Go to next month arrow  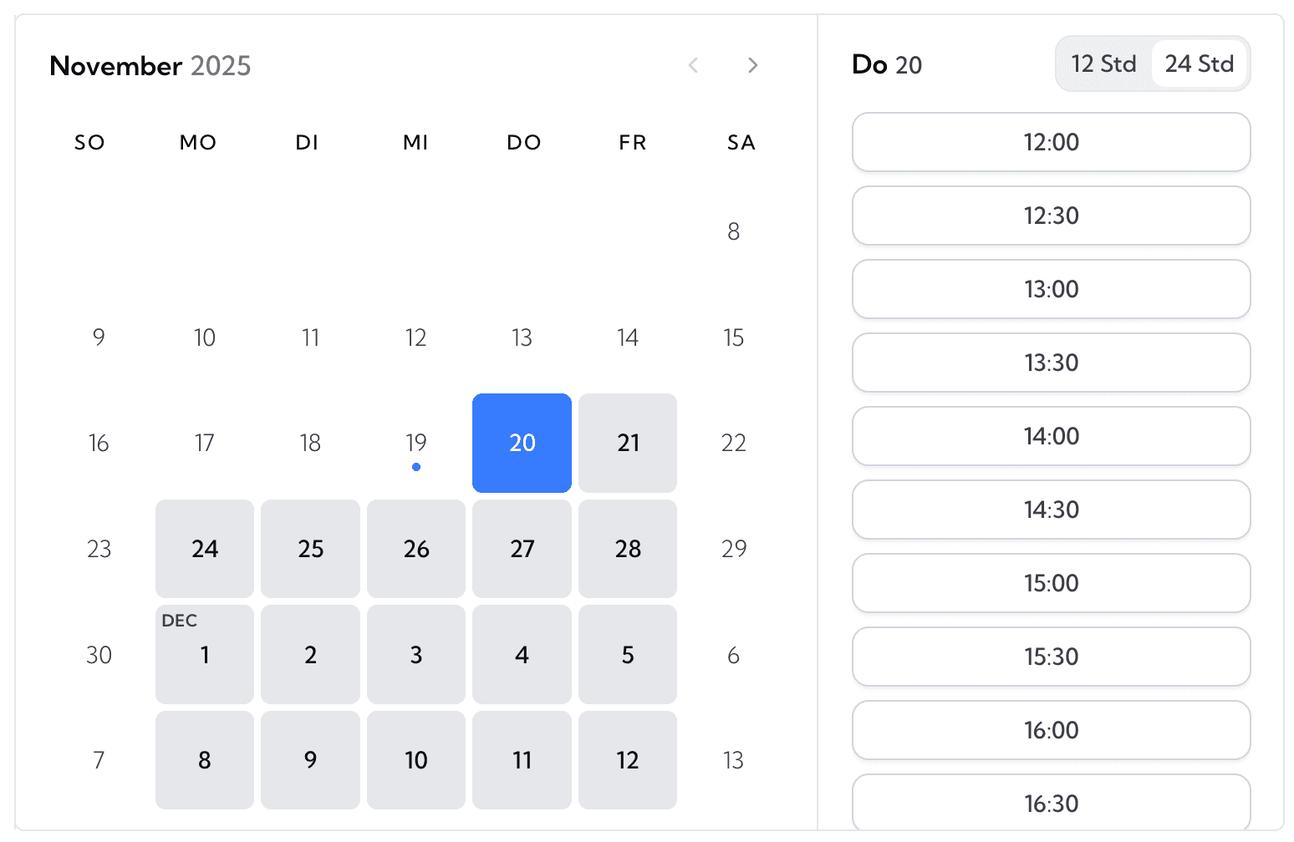click(752, 65)
